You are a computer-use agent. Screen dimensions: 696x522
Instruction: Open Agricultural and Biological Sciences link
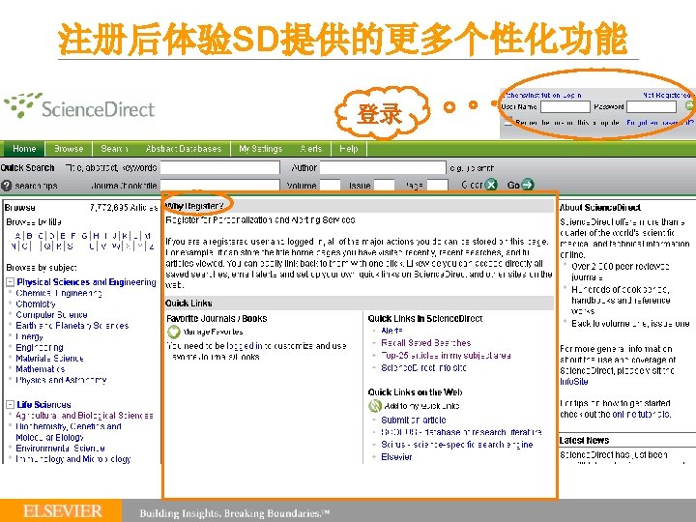point(84,416)
